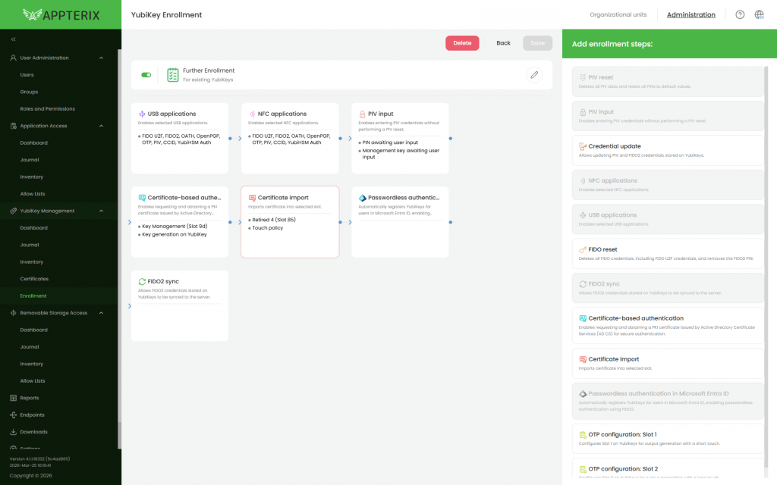Click the Certificate import card icon
This screenshot has width=777, height=485.
pos(252,198)
